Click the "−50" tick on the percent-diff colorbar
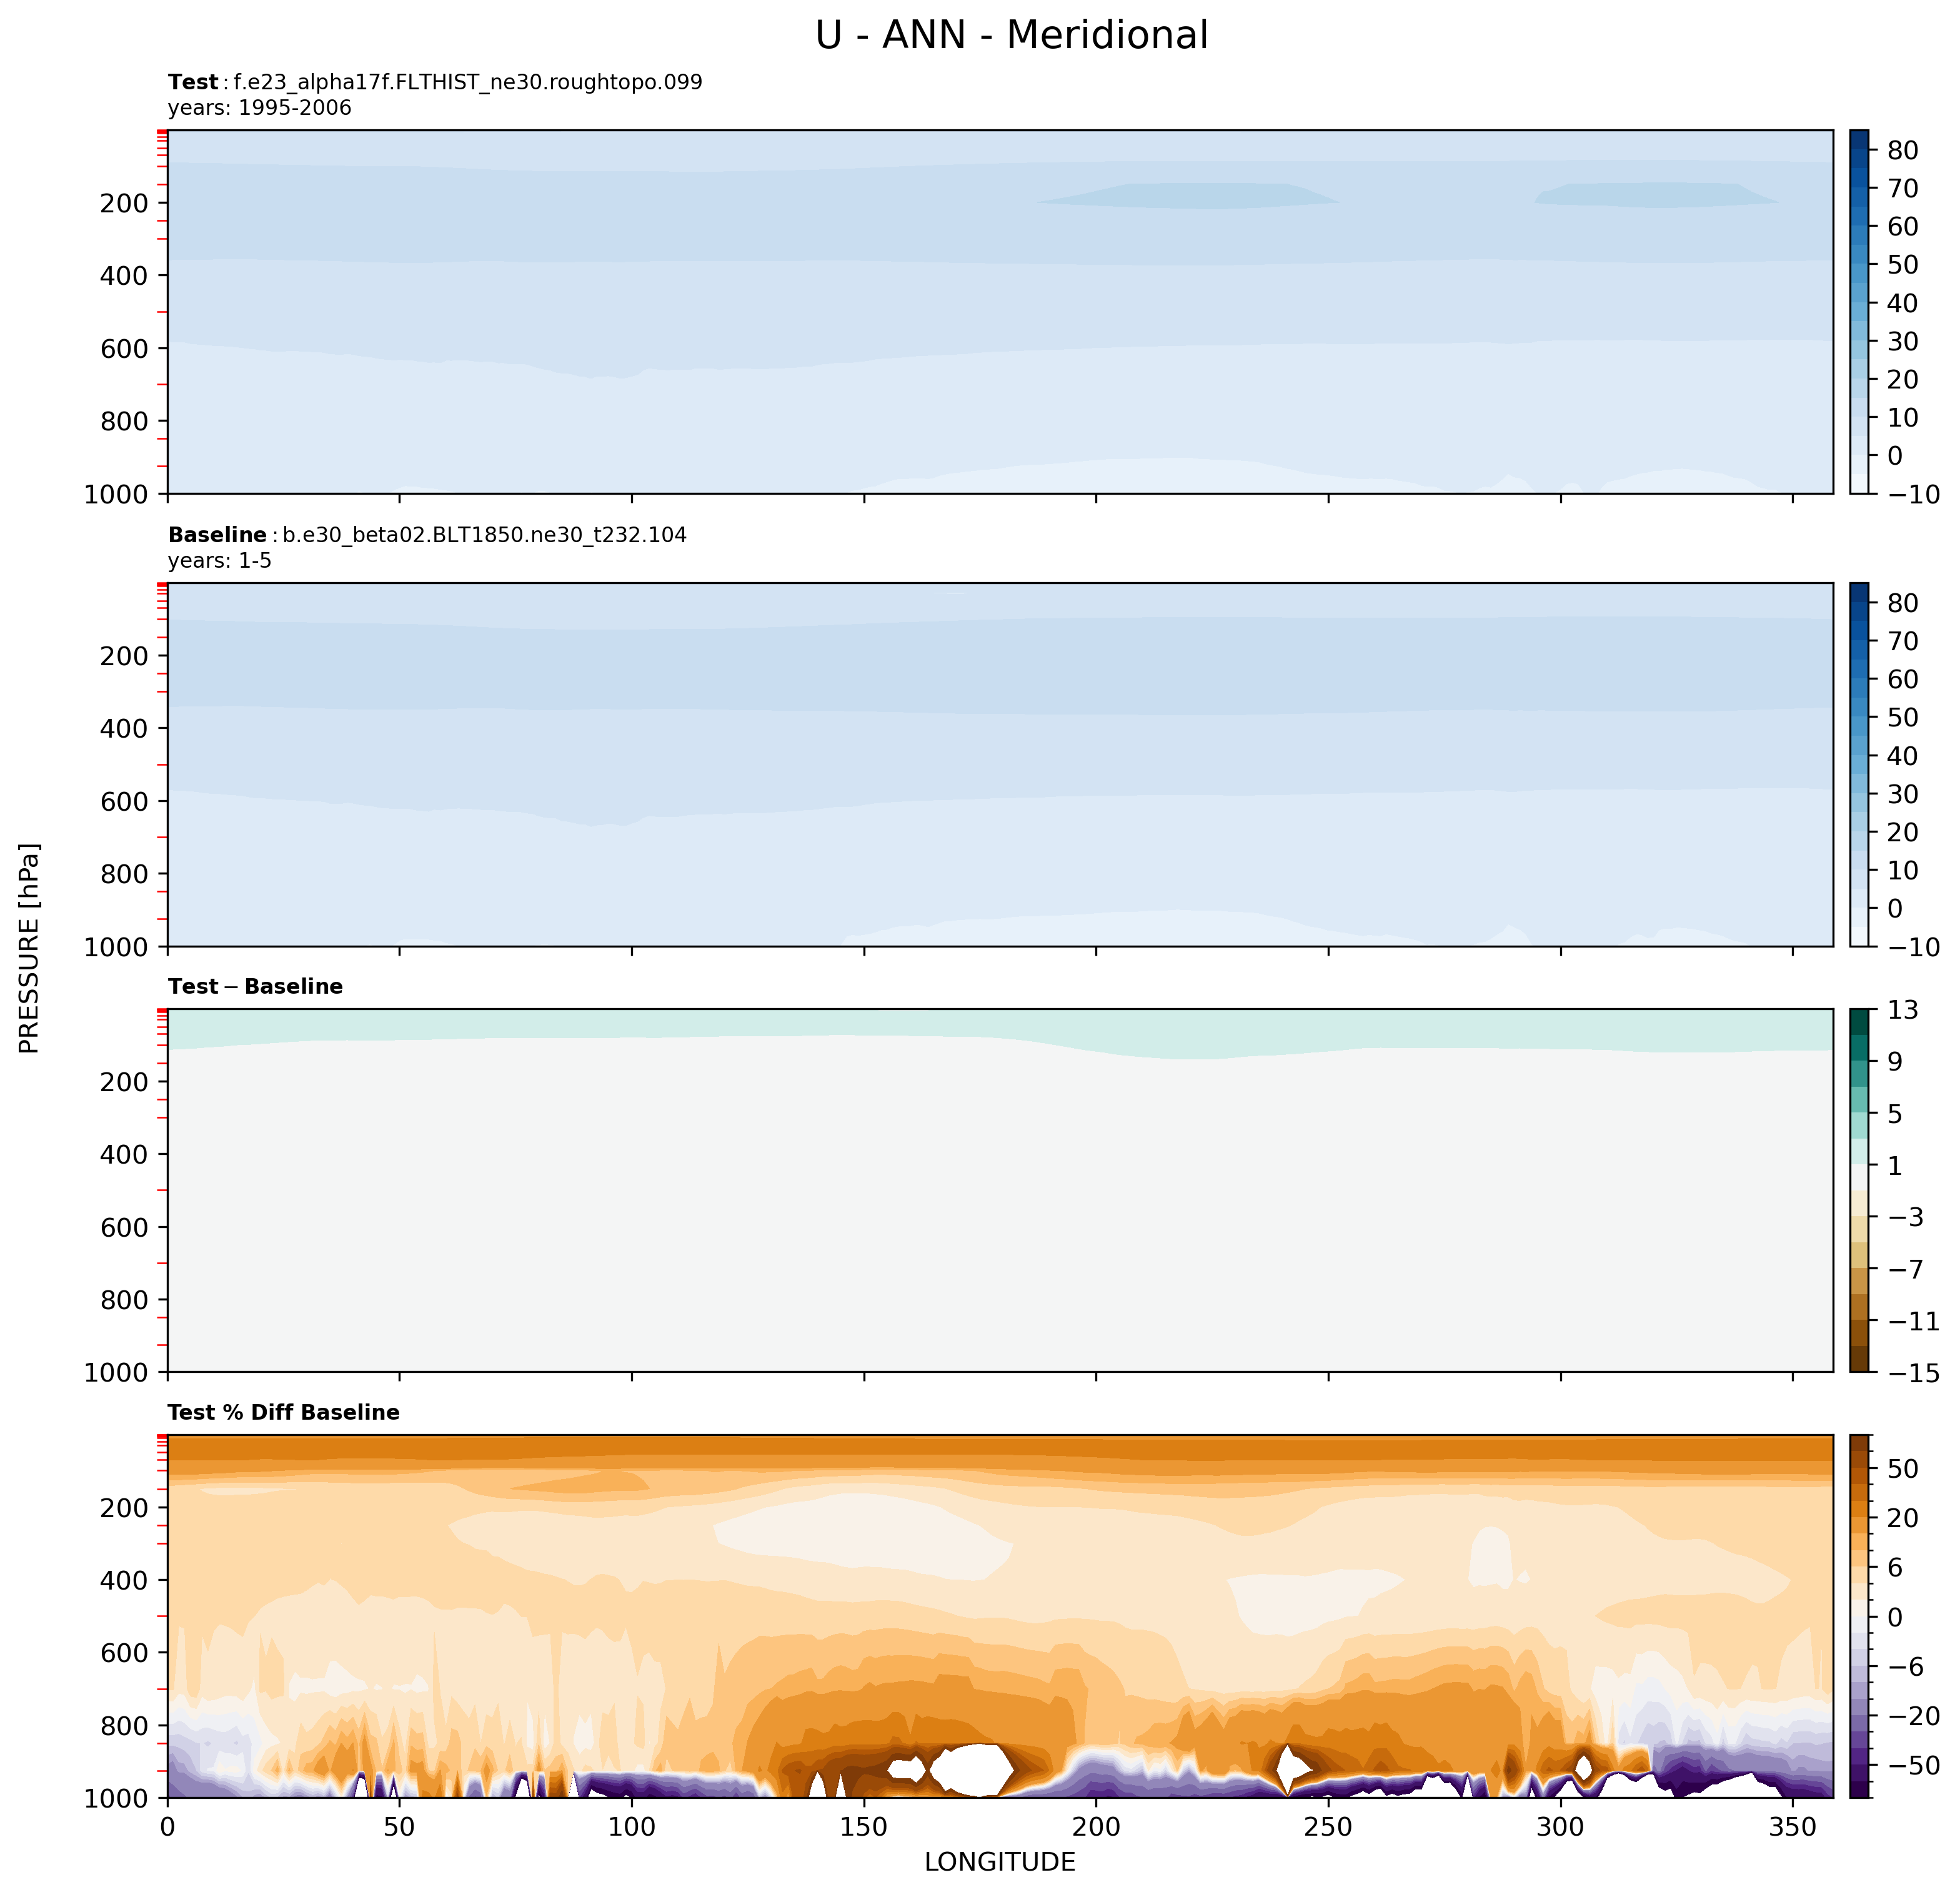1960x1895 pixels. click(1913, 1766)
